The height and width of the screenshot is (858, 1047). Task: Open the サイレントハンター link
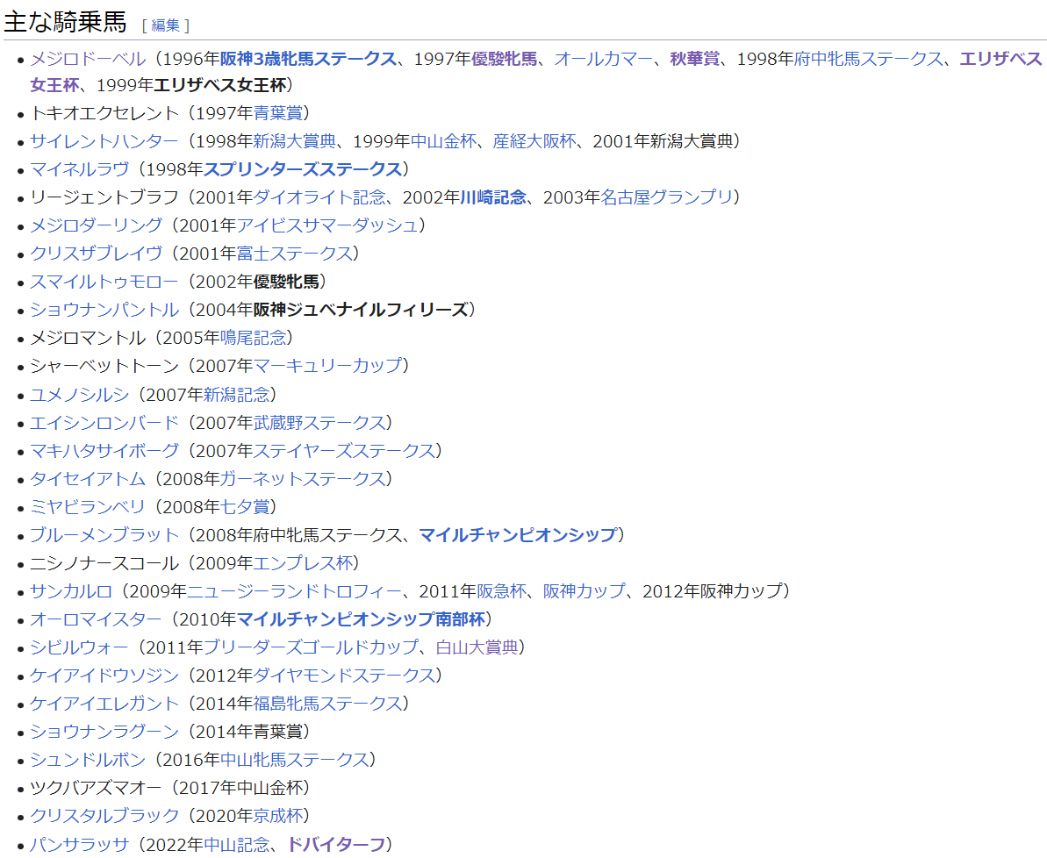[104, 141]
